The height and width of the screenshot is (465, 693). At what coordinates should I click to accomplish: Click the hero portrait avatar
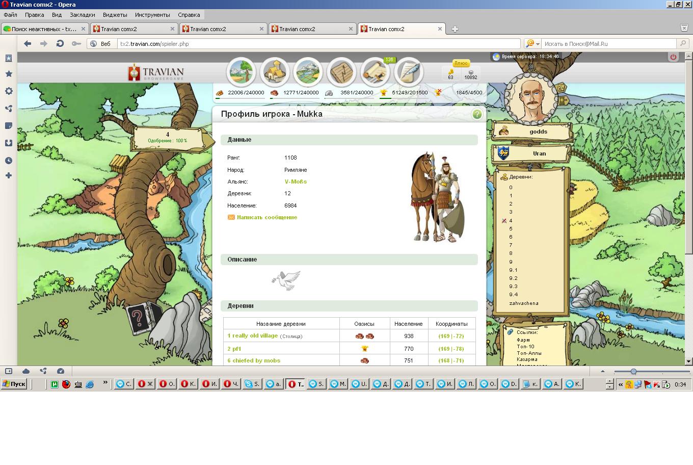(531, 99)
